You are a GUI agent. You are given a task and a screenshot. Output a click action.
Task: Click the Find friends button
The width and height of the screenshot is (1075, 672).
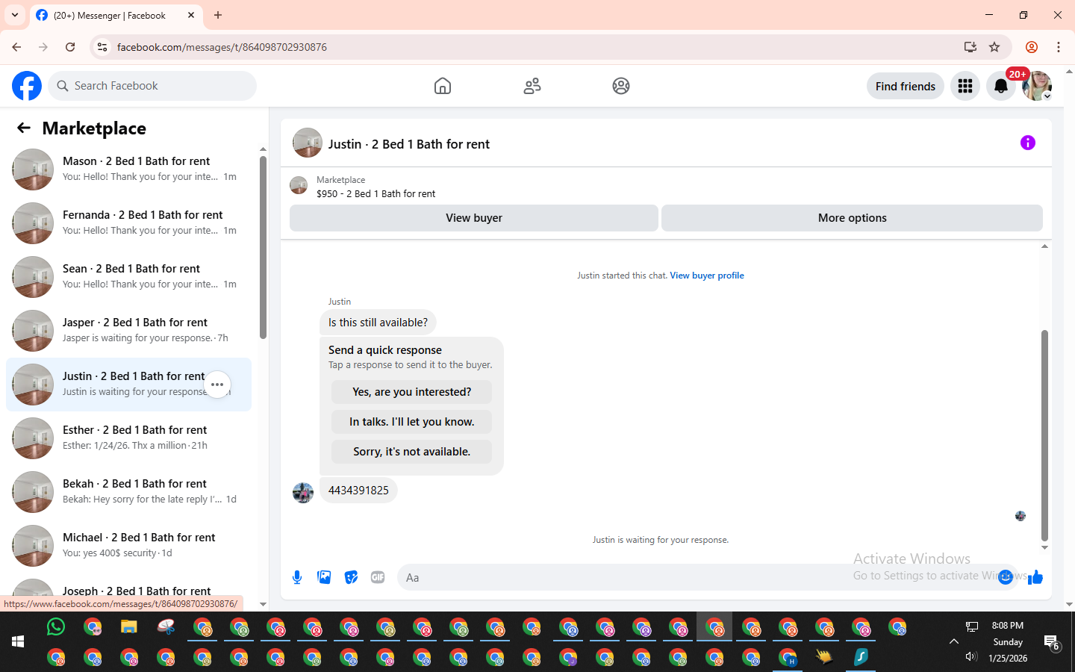point(906,86)
